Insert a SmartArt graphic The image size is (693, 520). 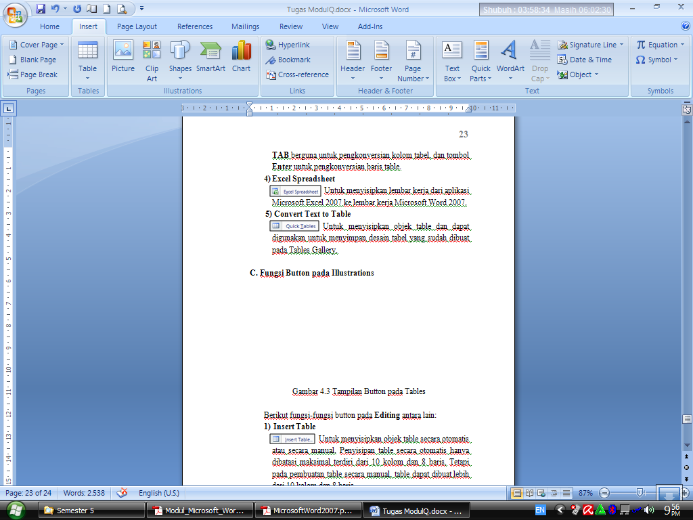click(x=210, y=56)
